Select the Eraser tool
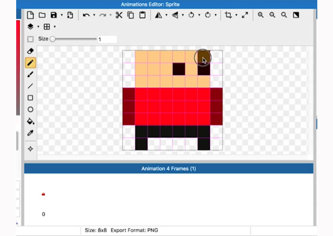Screen dimensions: 333x236 point(31,51)
